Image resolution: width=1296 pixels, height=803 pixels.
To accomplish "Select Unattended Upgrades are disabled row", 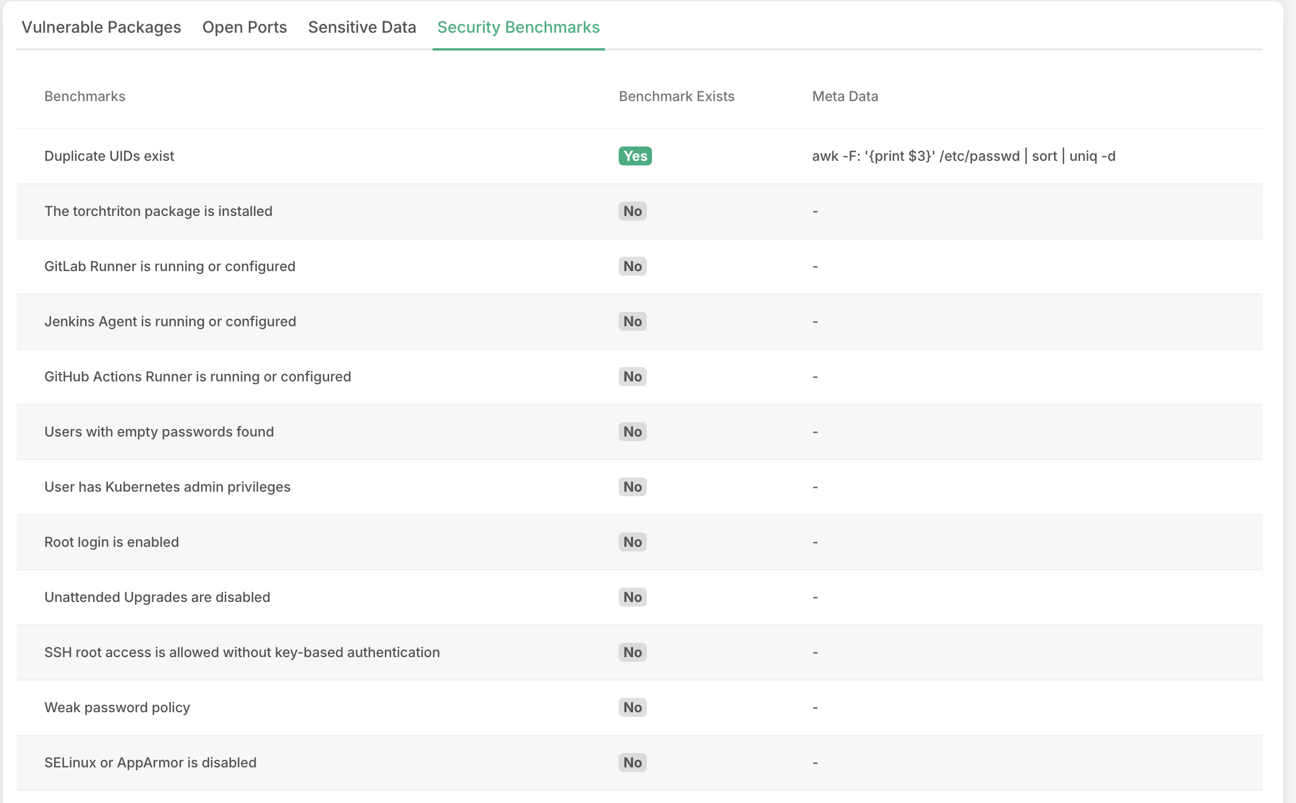I will pyautogui.click(x=157, y=597).
